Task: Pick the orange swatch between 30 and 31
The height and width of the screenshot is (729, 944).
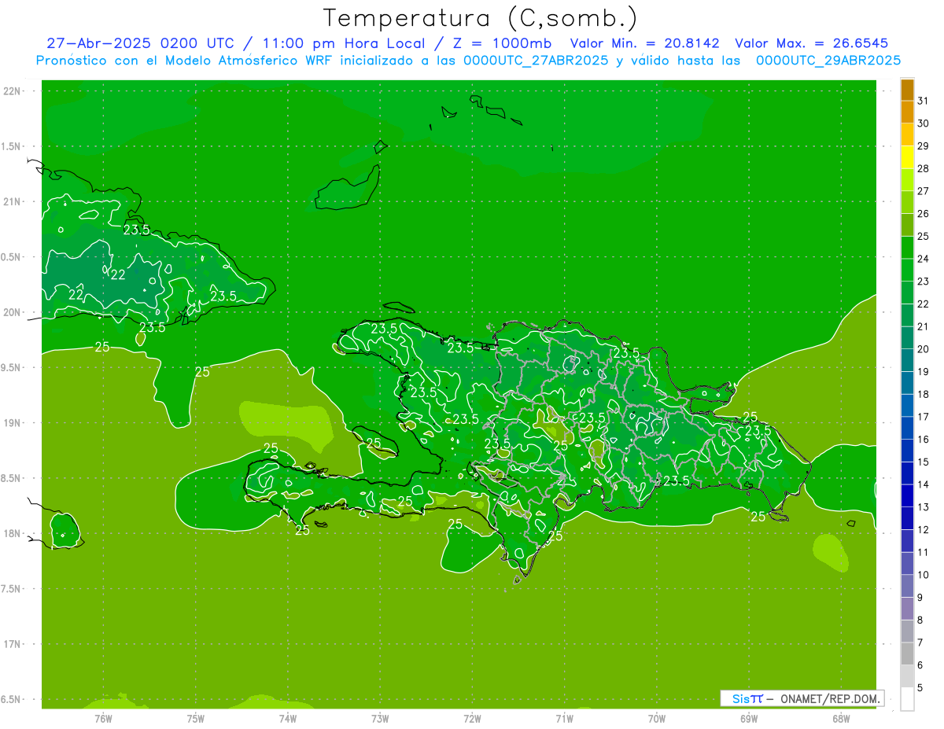Action: point(907,112)
